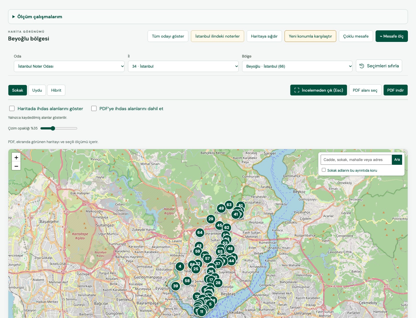The width and height of the screenshot is (416, 318).
Task: Reset selections with Seçimleri sıfırla
Action: pos(379,66)
